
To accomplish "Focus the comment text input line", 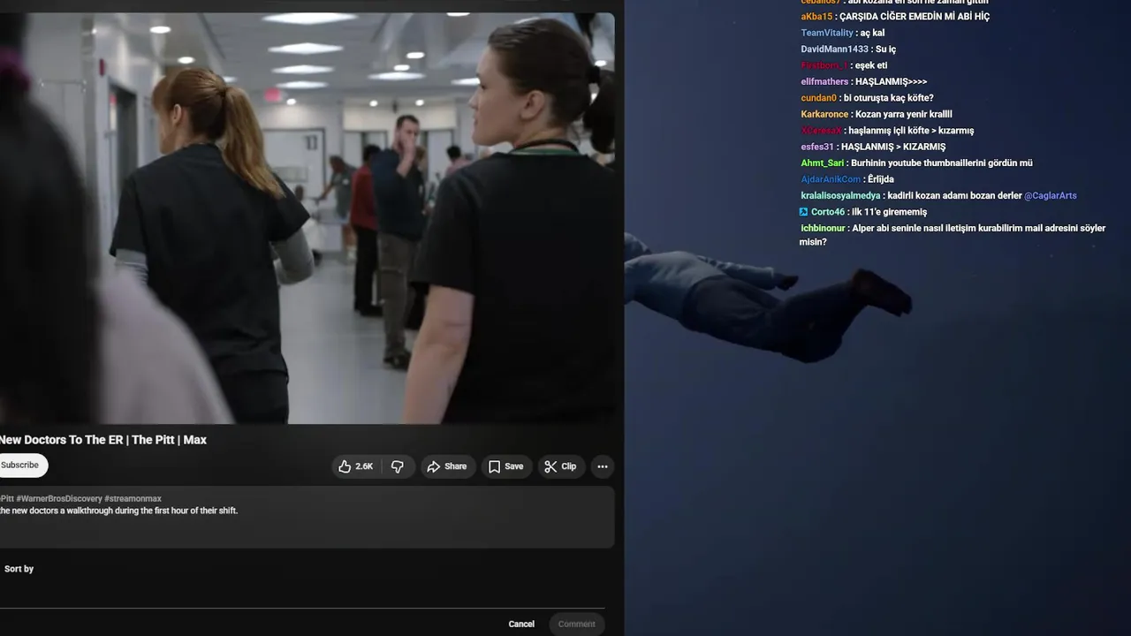I will pyautogui.click(x=302, y=599).
